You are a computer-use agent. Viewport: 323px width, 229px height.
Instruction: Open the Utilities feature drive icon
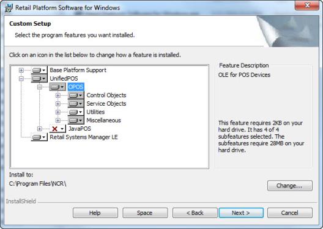76,112
